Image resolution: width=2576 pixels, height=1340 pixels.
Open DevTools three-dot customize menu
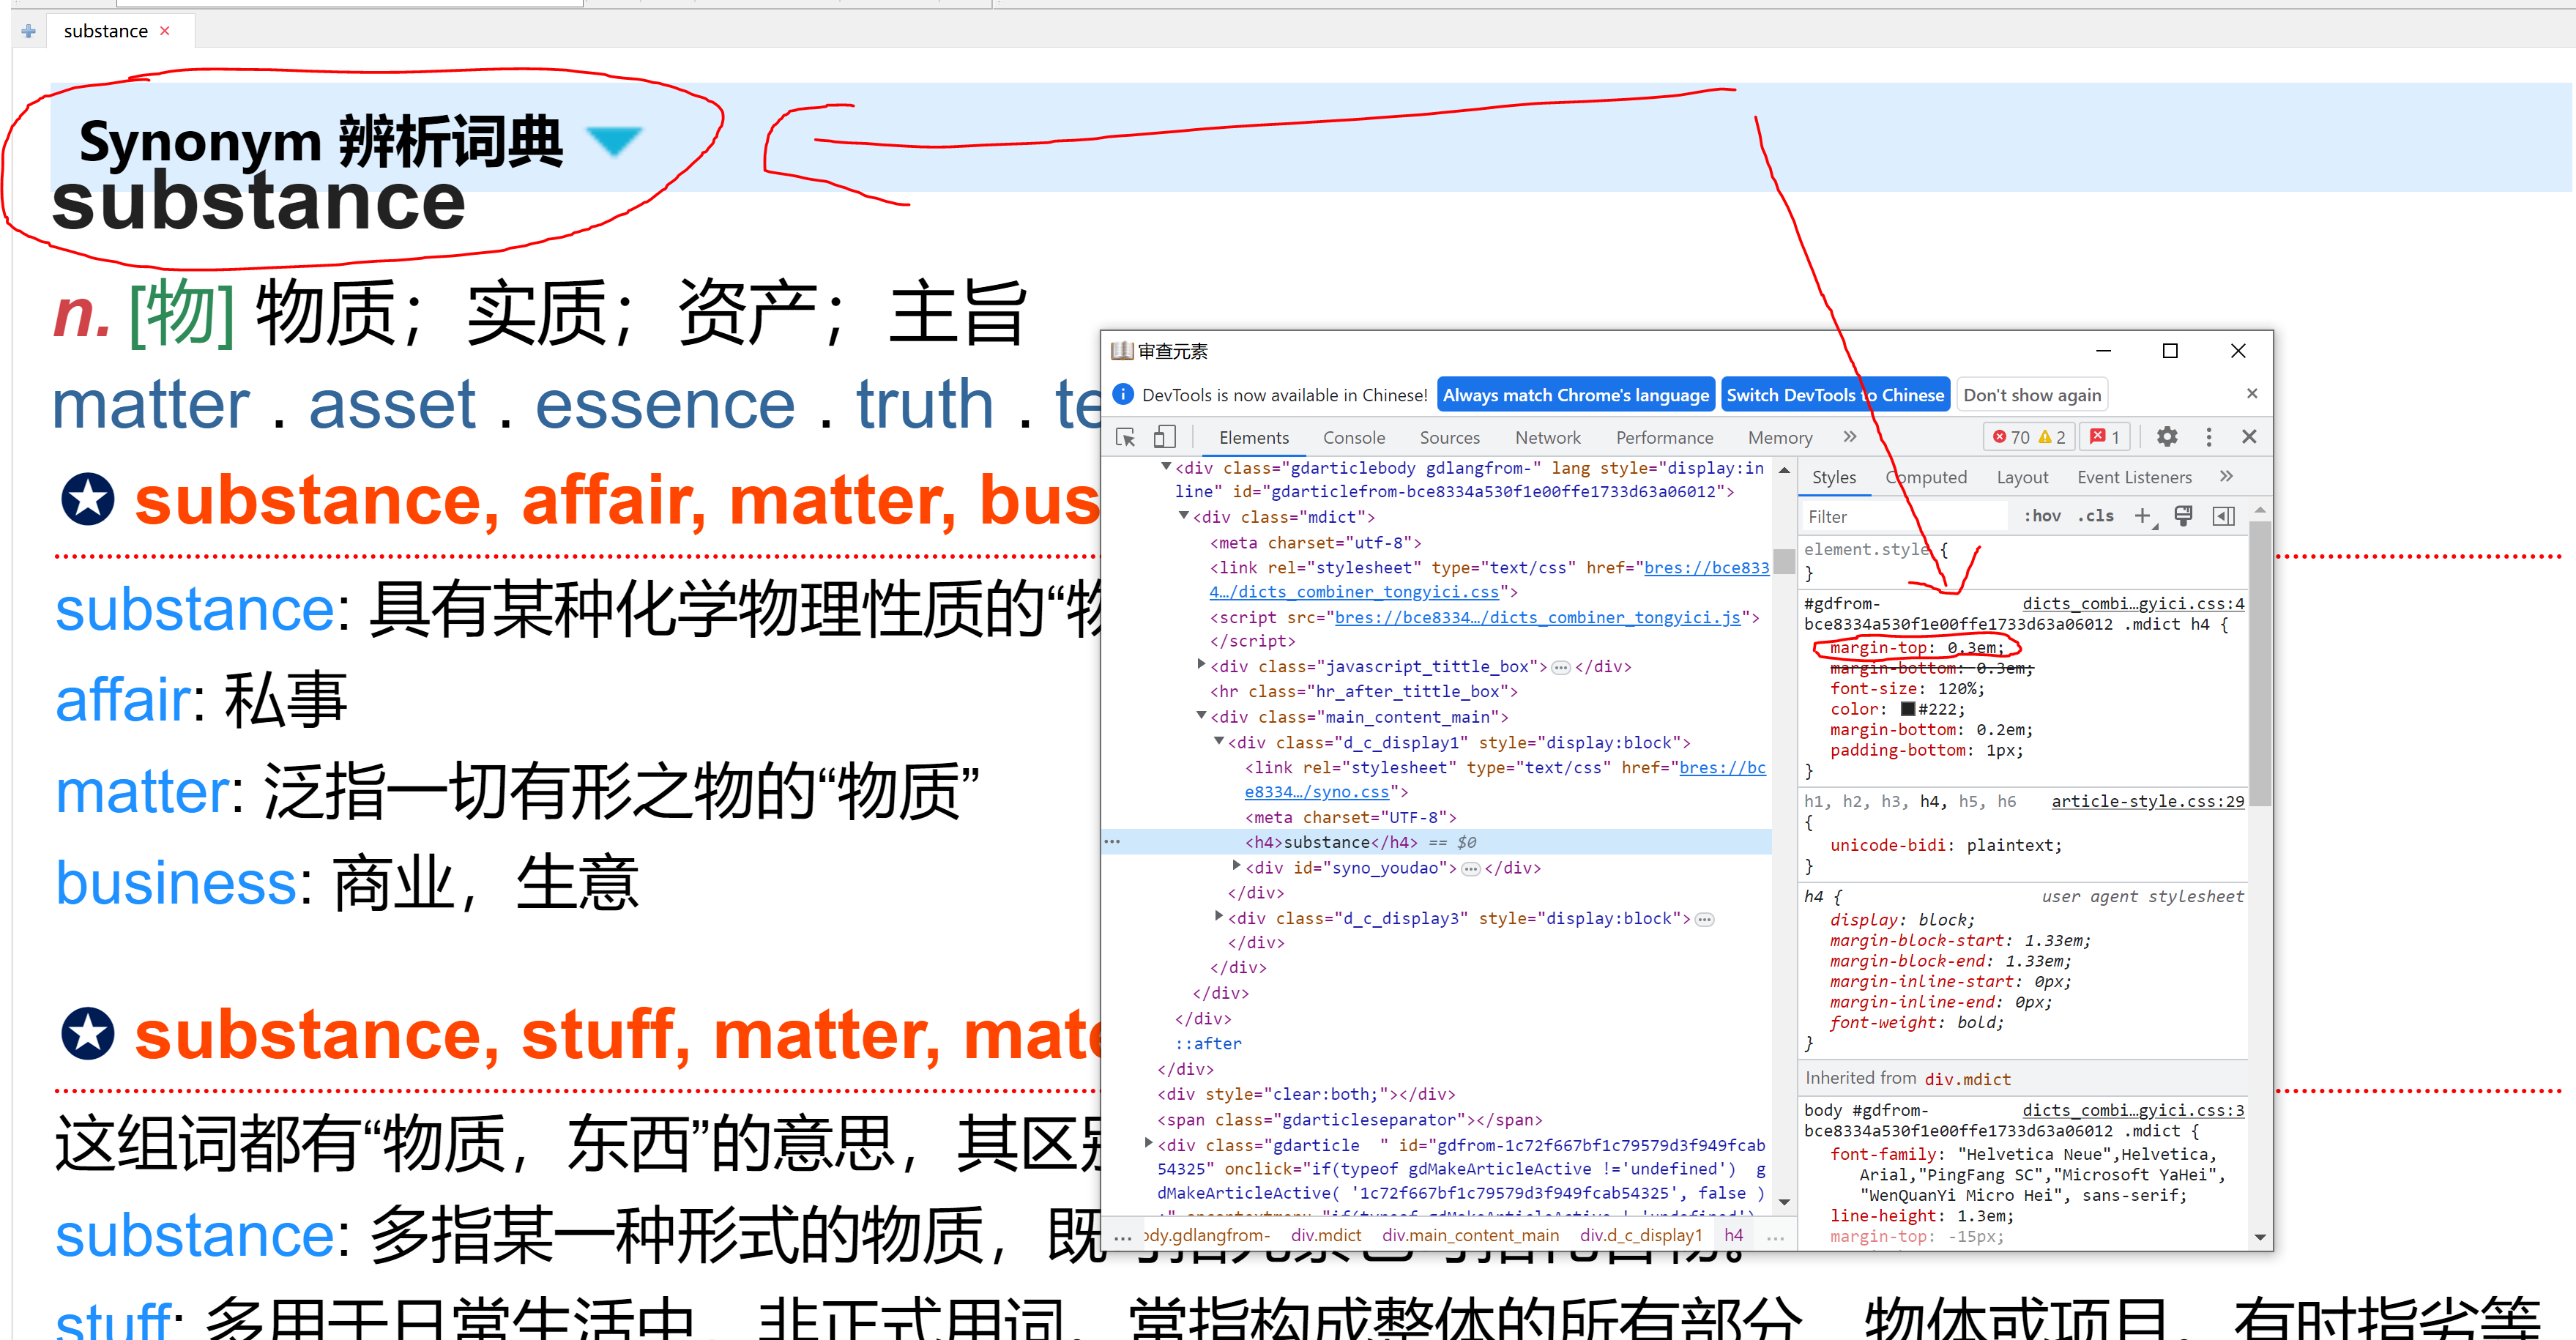pos(2208,437)
